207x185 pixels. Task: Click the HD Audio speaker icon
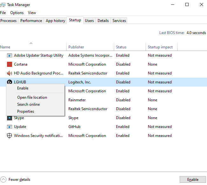coord(9,73)
